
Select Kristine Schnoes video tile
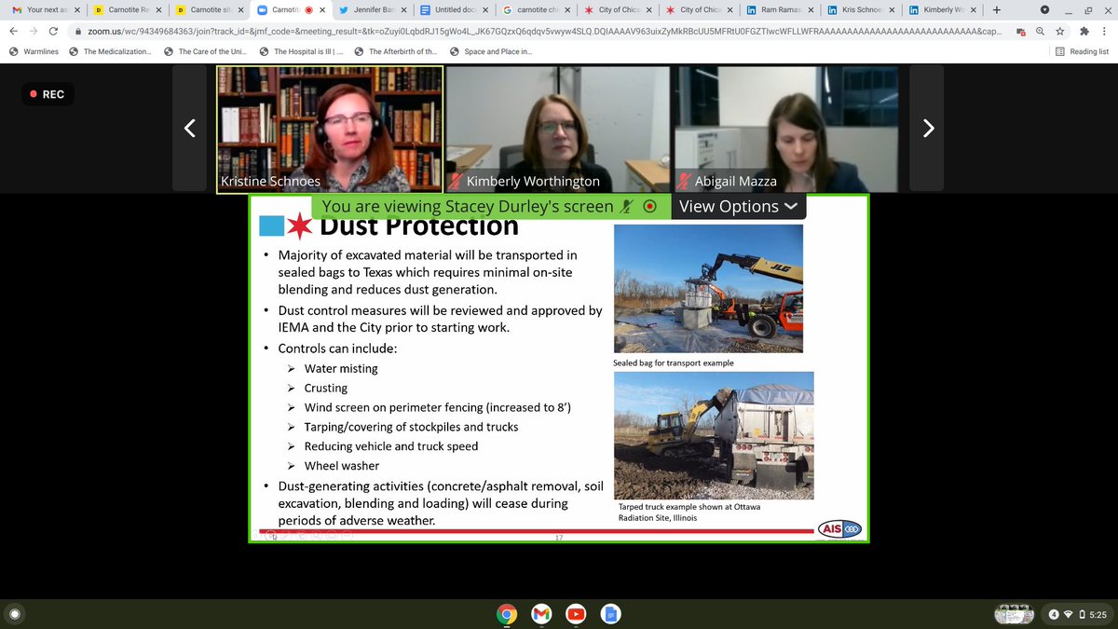click(x=330, y=130)
